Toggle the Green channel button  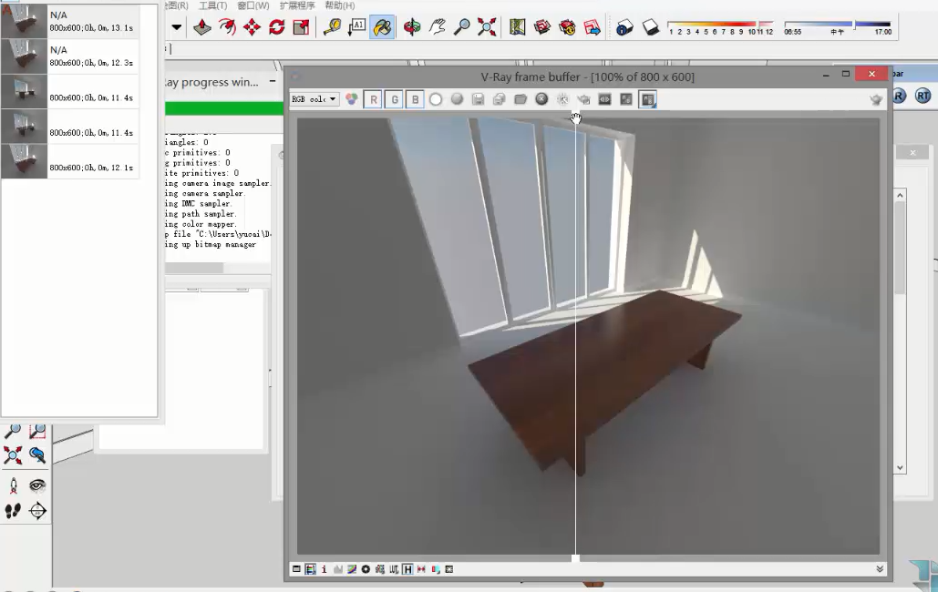point(394,99)
